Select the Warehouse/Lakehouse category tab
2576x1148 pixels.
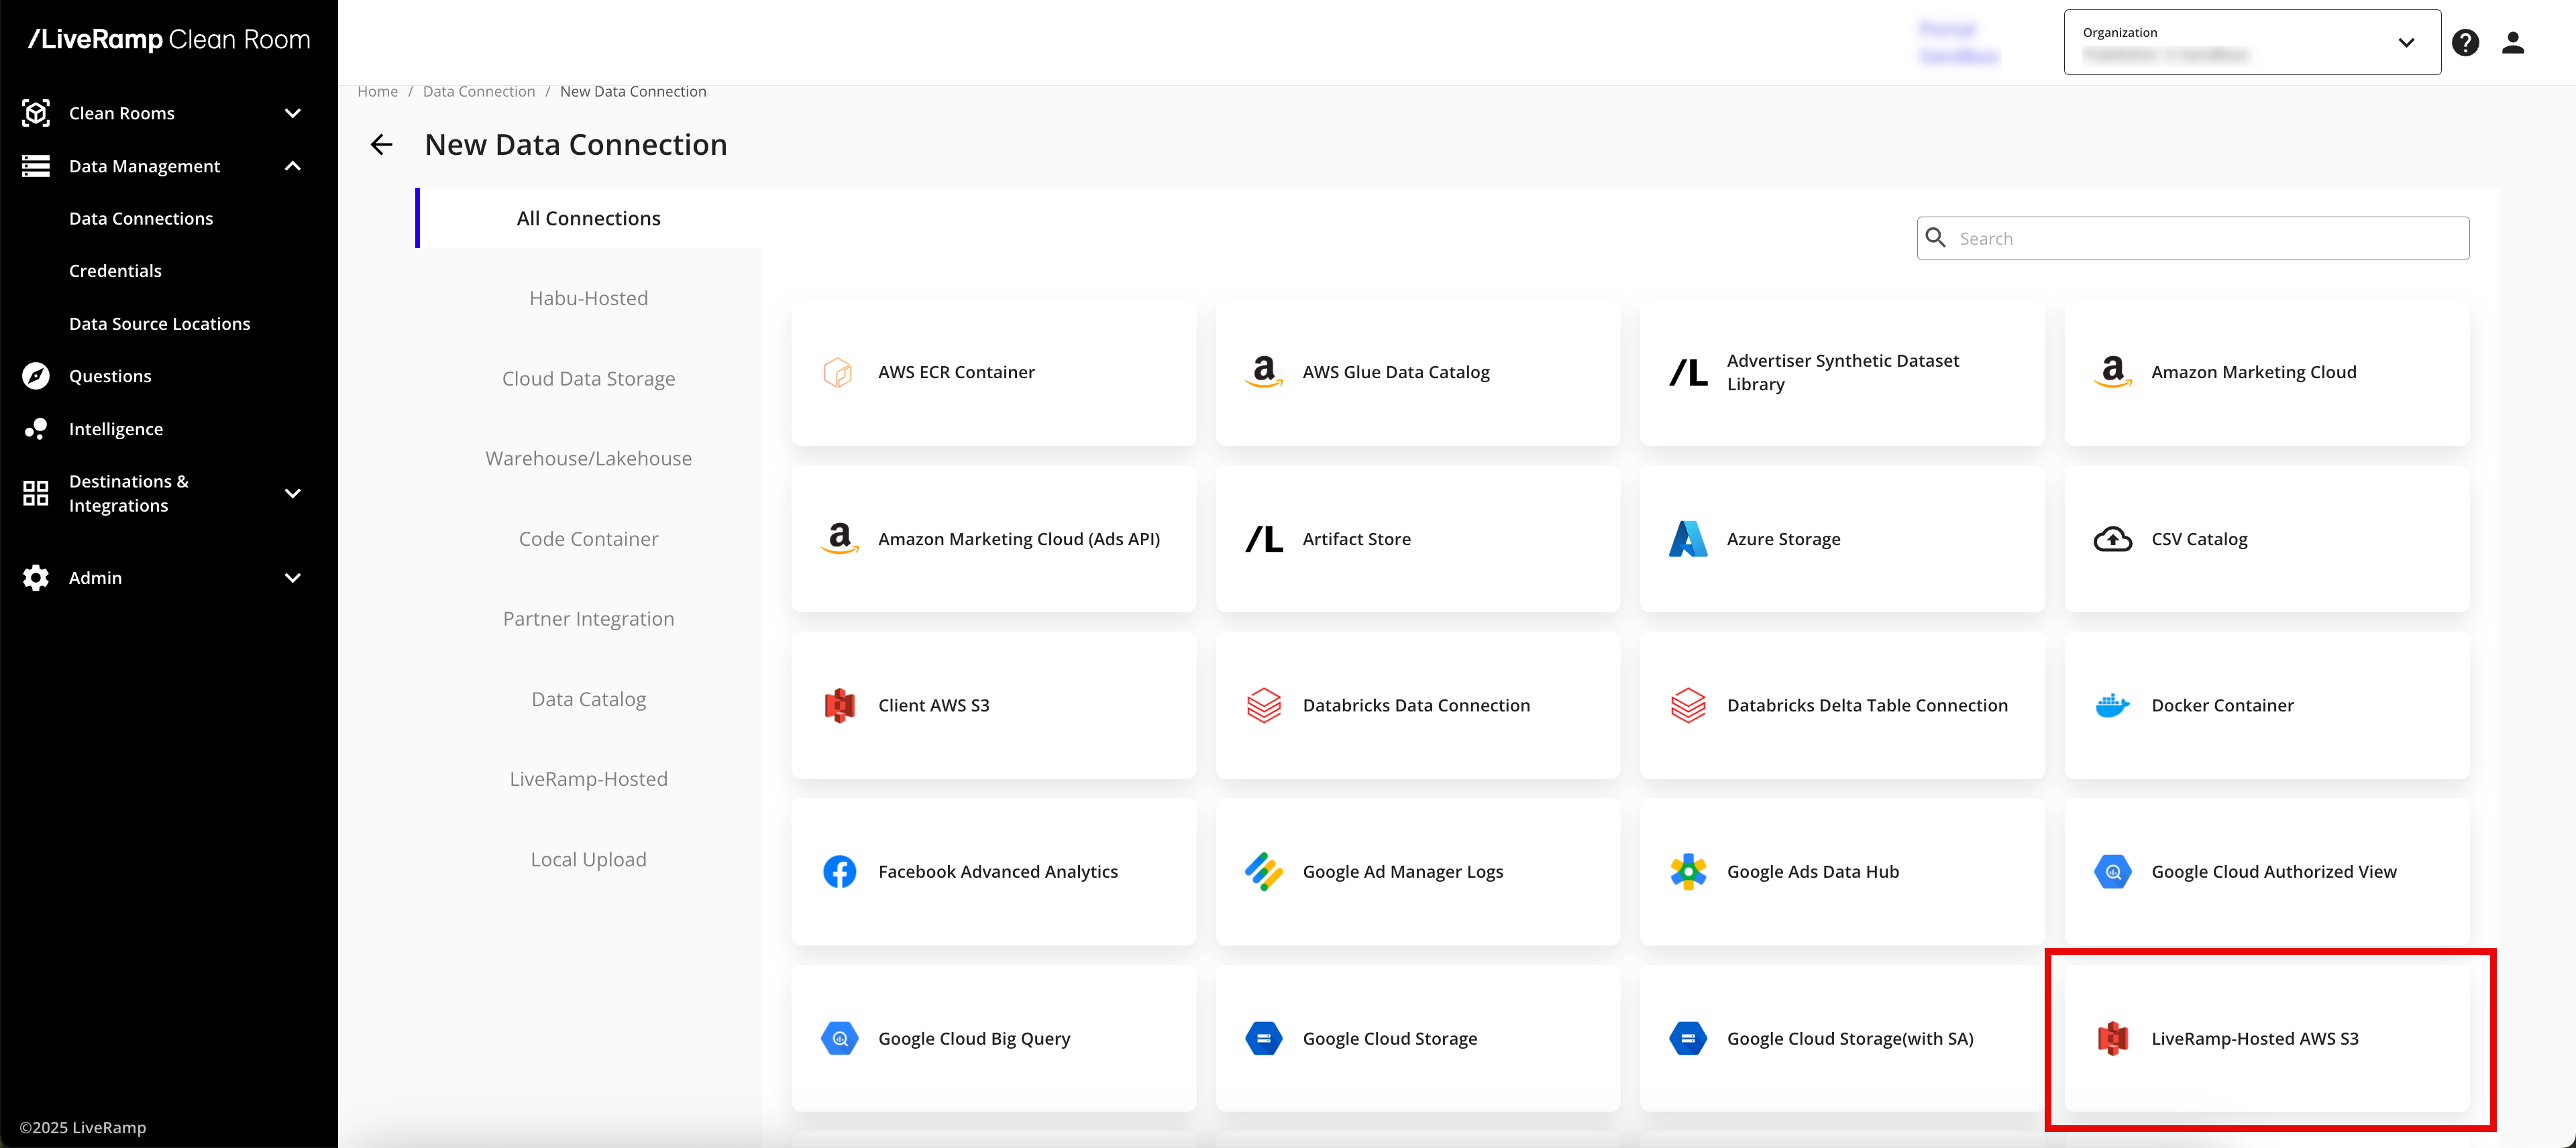point(588,459)
